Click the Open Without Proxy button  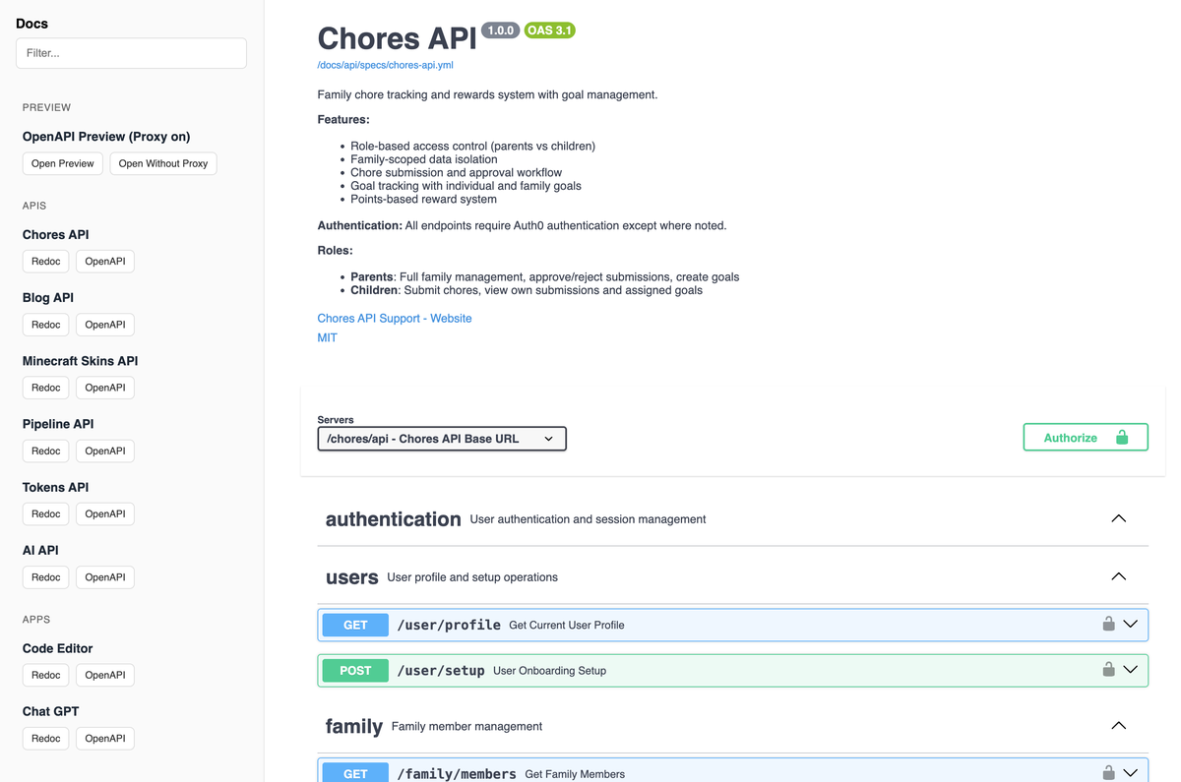[163, 163]
